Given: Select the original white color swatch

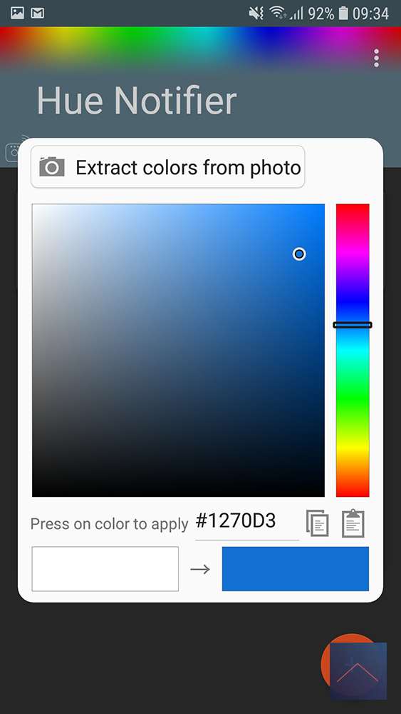Looking at the screenshot, I should coord(105,569).
